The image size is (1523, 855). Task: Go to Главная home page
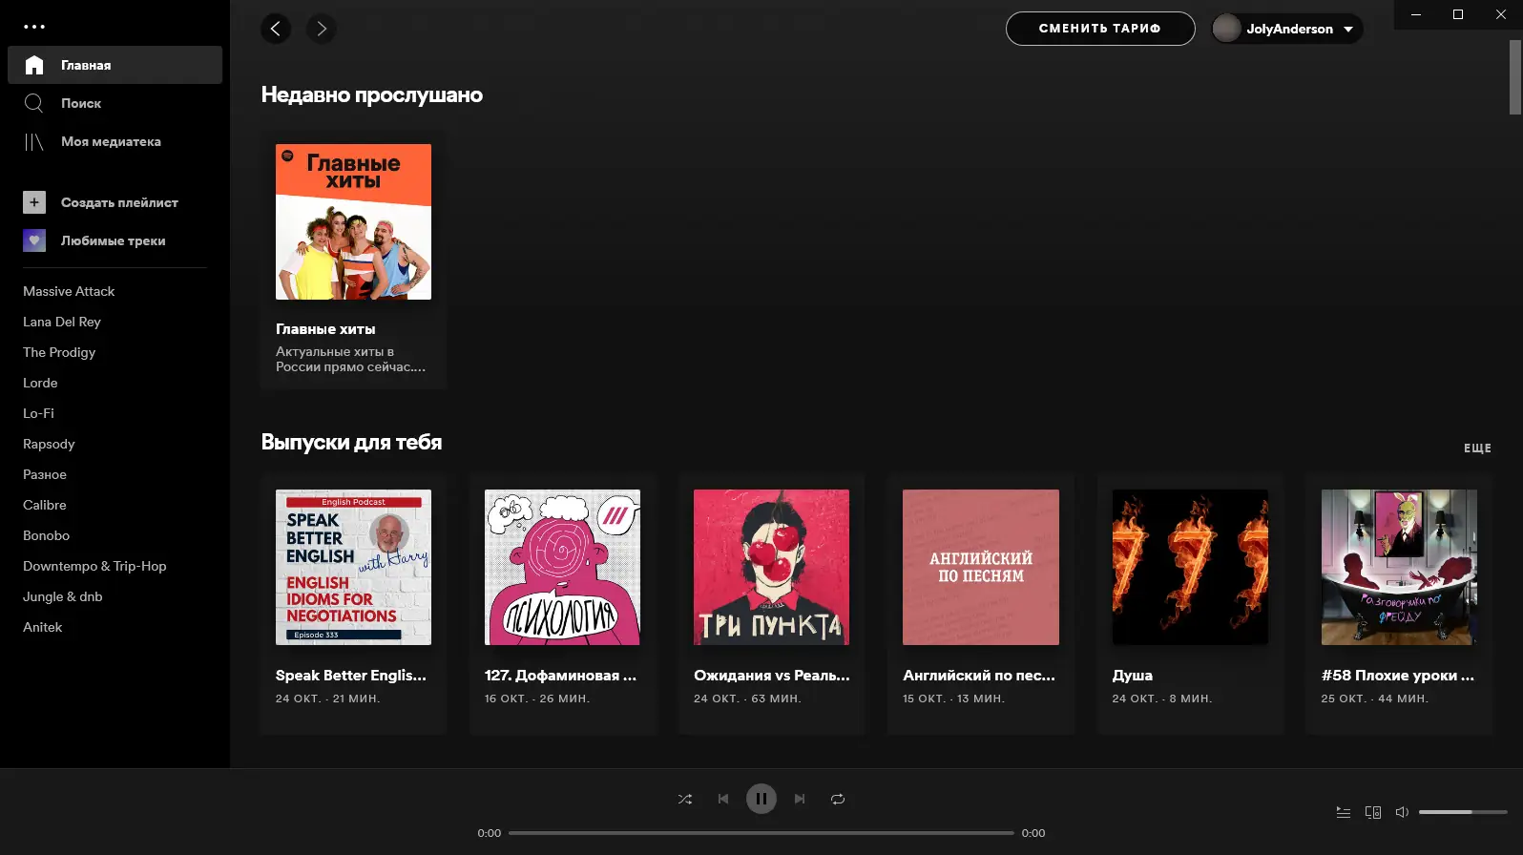(x=115, y=65)
